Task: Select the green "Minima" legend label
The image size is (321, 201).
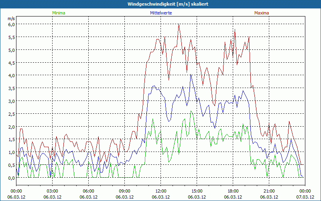Action: coord(59,13)
